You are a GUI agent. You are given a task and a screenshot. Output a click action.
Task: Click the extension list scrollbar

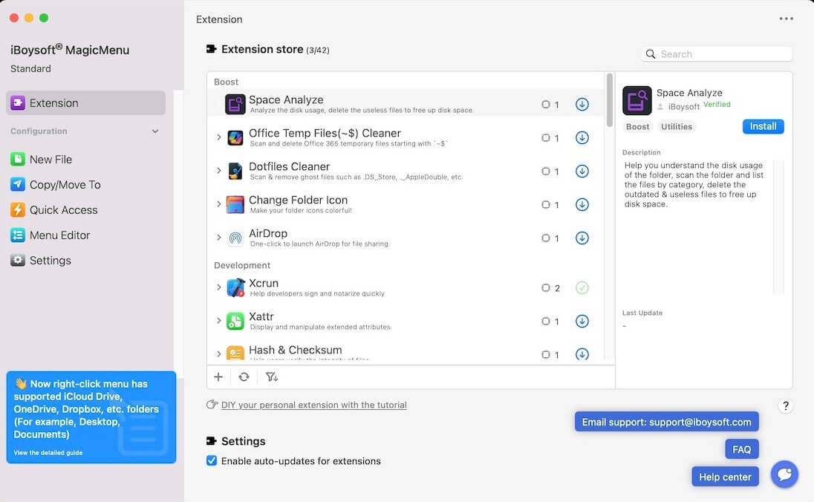pos(610,100)
